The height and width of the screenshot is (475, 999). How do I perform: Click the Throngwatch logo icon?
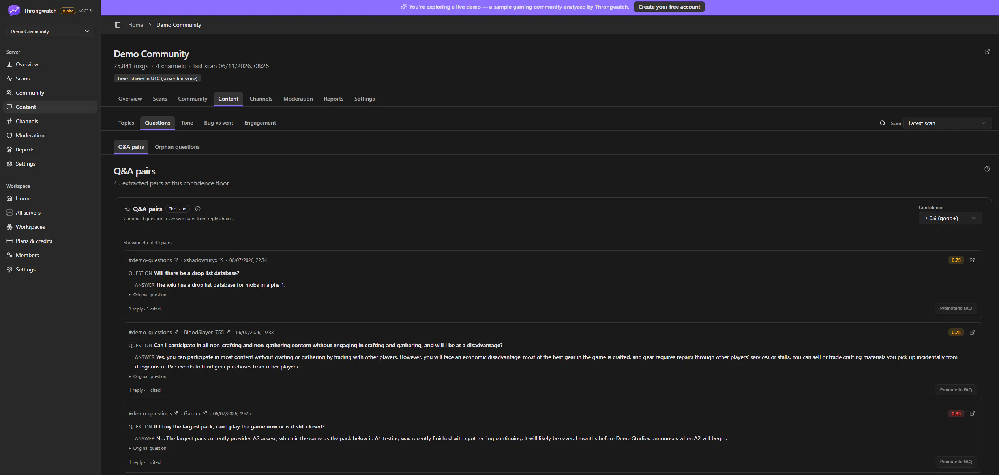pyautogui.click(x=14, y=11)
